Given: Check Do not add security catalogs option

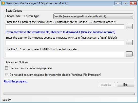Looking at the screenshot, I should (7, 75).
